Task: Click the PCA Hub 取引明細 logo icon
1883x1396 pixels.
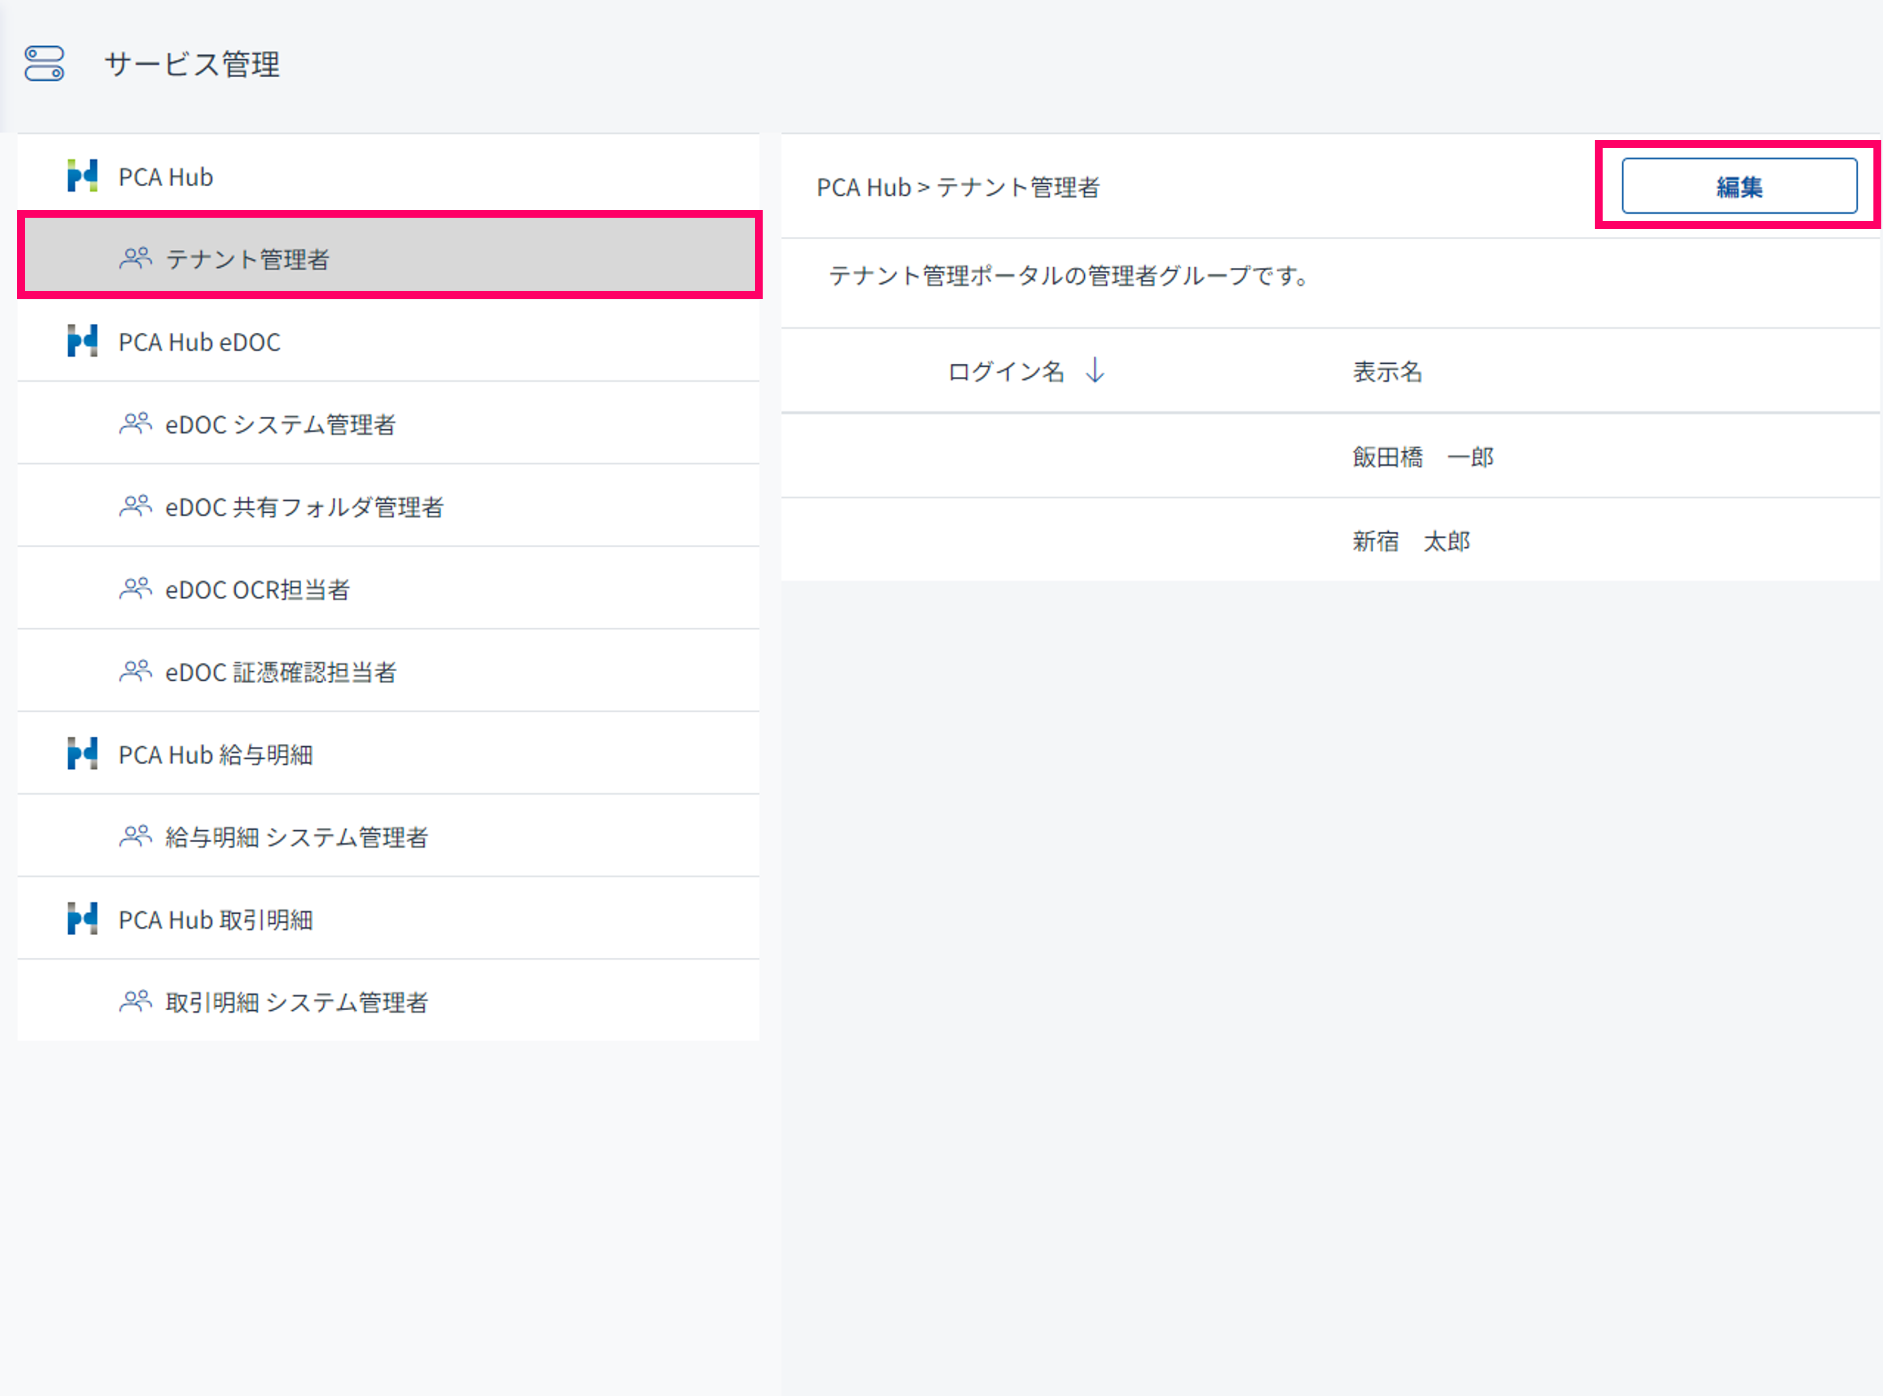Action: point(82,919)
